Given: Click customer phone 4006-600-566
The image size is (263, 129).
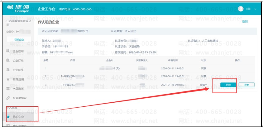Looking at the screenshot, I should (82, 9).
